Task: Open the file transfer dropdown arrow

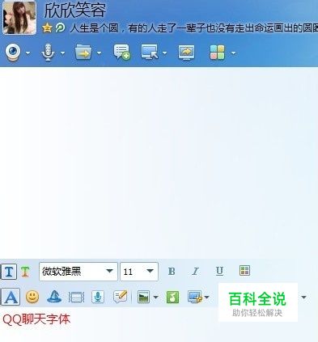Action: click(x=99, y=53)
